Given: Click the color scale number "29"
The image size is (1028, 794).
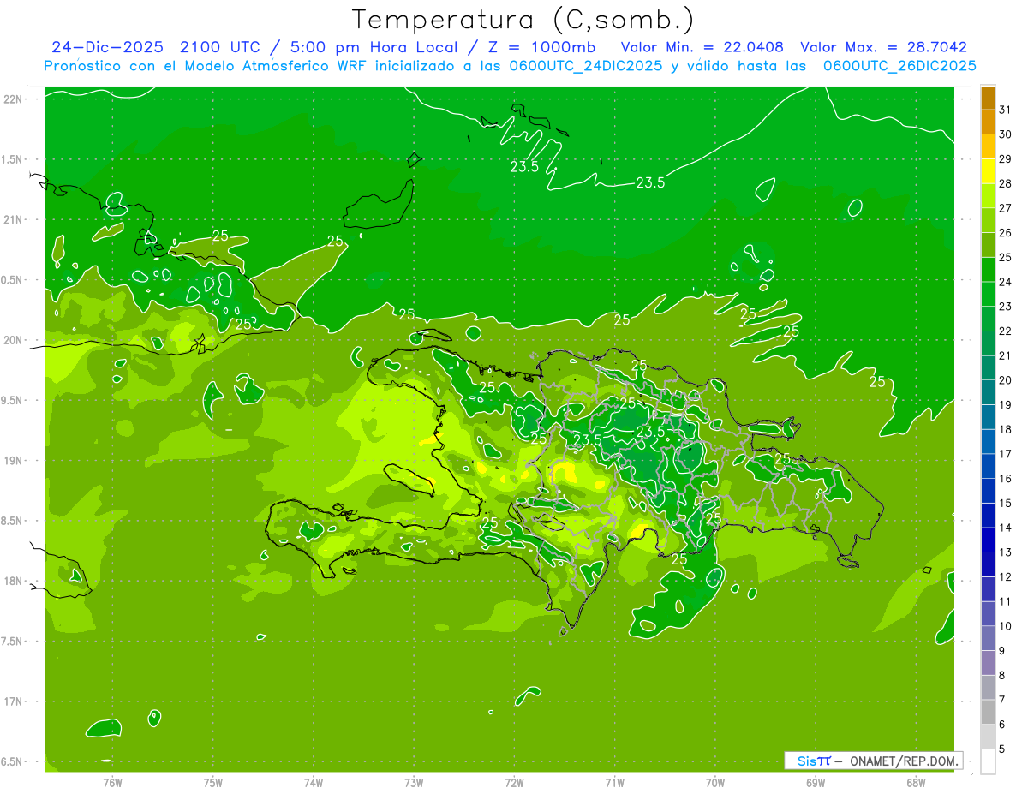Looking at the screenshot, I should pyautogui.click(x=1005, y=159).
